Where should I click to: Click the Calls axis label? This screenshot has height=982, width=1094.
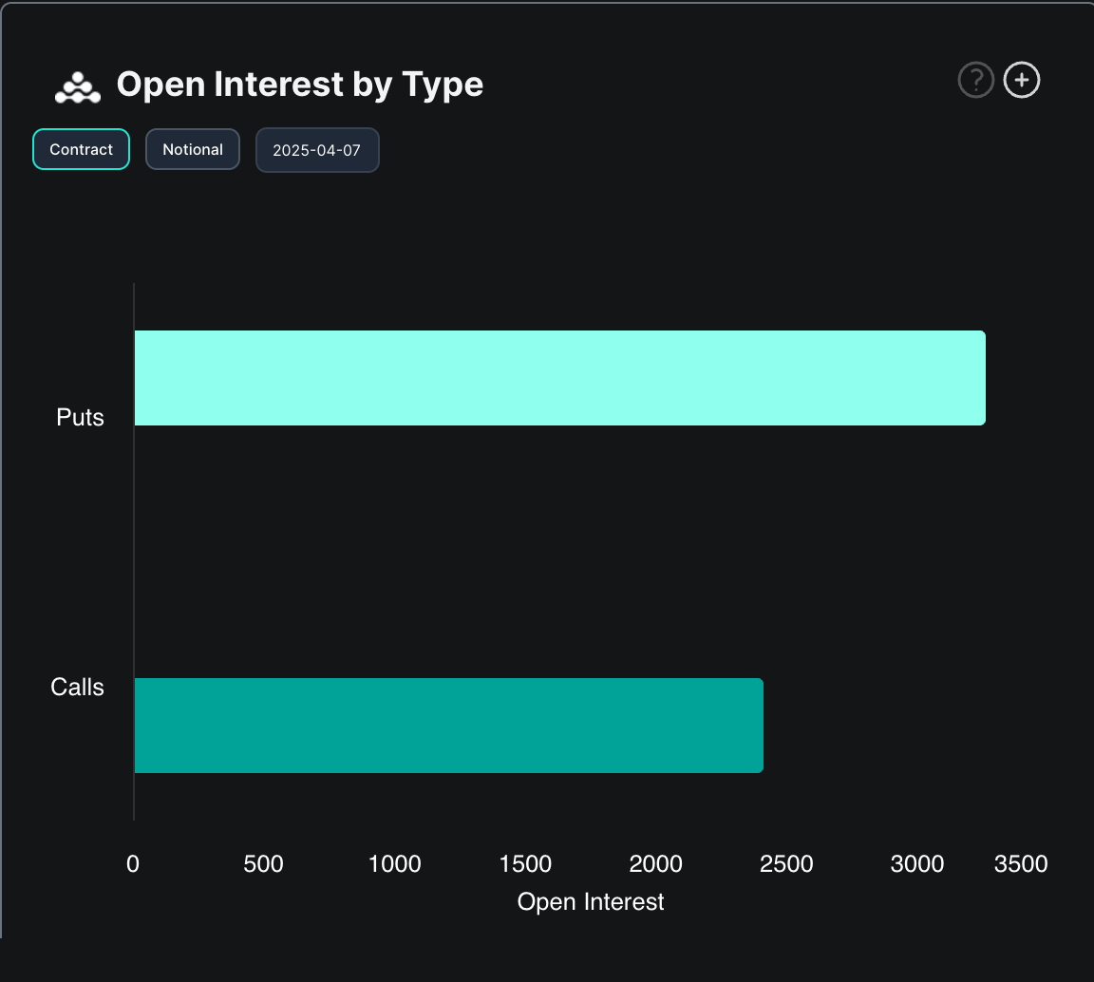(x=77, y=687)
